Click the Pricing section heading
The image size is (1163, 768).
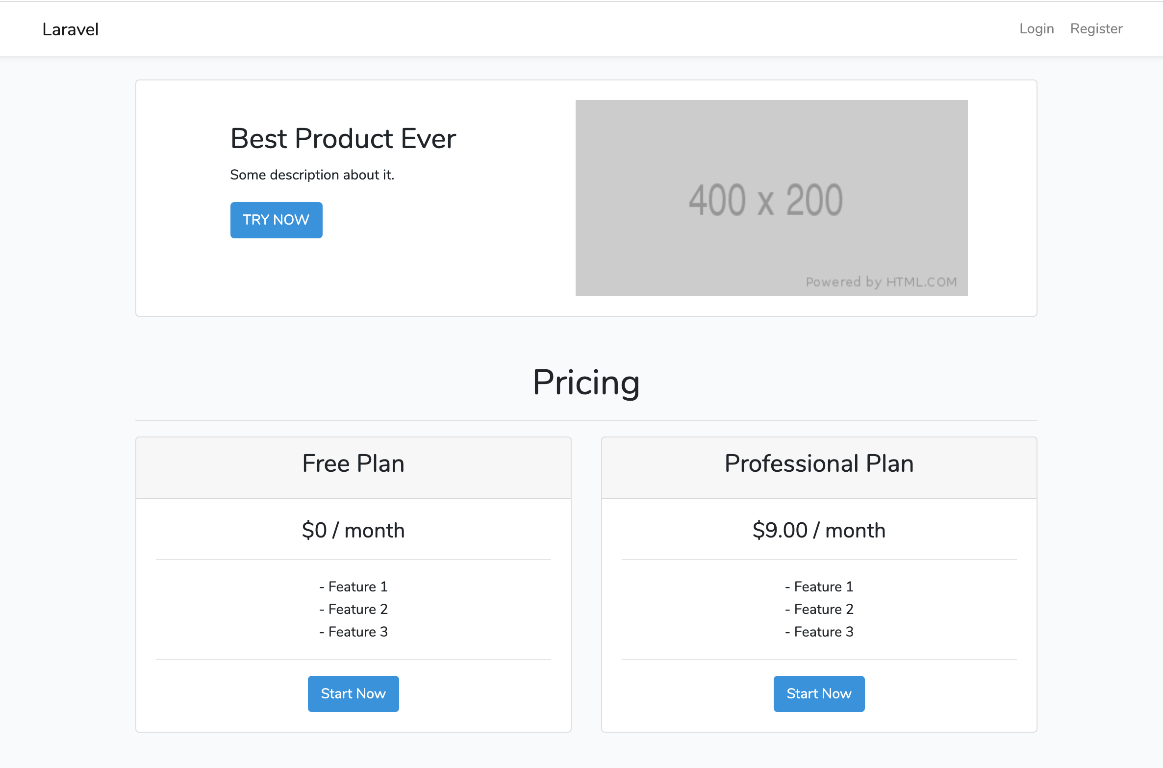[586, 383]
